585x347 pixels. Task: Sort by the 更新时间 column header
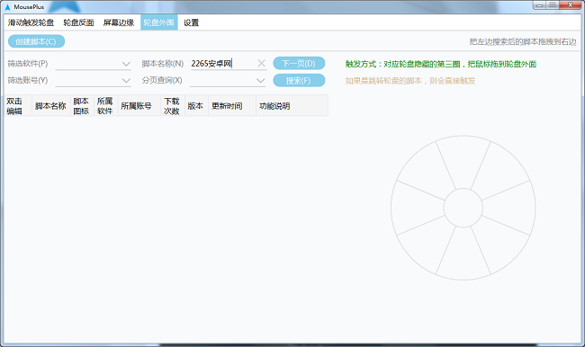tap(232, 106)
